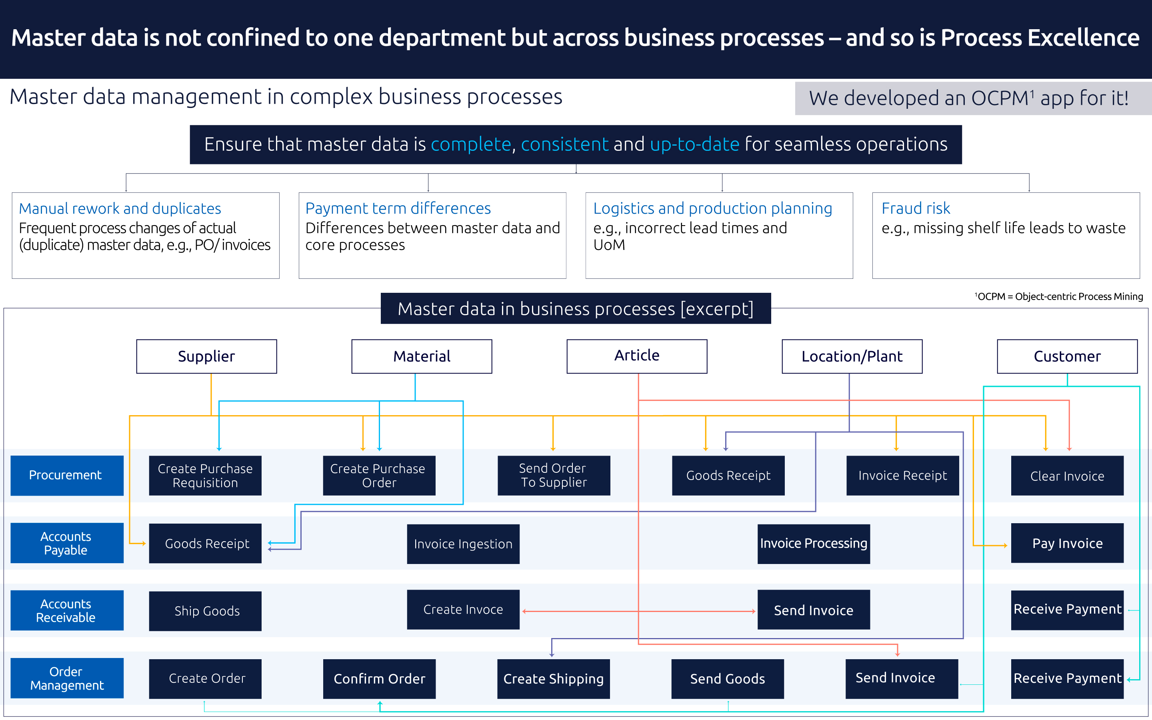The image size is (1152, 720).
Task: Select the Article master data box
Action: click(x=636, y=355)
